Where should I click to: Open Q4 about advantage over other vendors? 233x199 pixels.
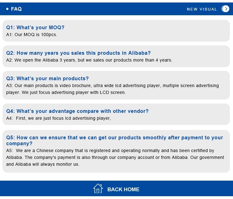(x=77, y=111)
